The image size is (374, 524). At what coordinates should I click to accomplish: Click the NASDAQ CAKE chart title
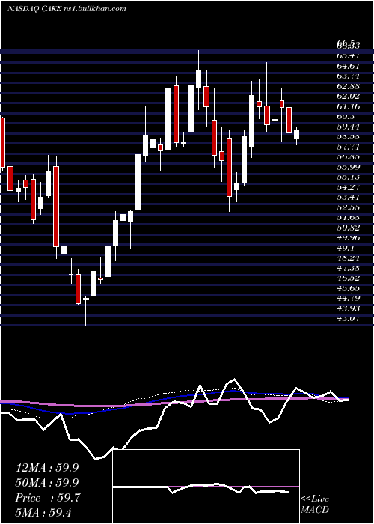(x=67, y=9)
